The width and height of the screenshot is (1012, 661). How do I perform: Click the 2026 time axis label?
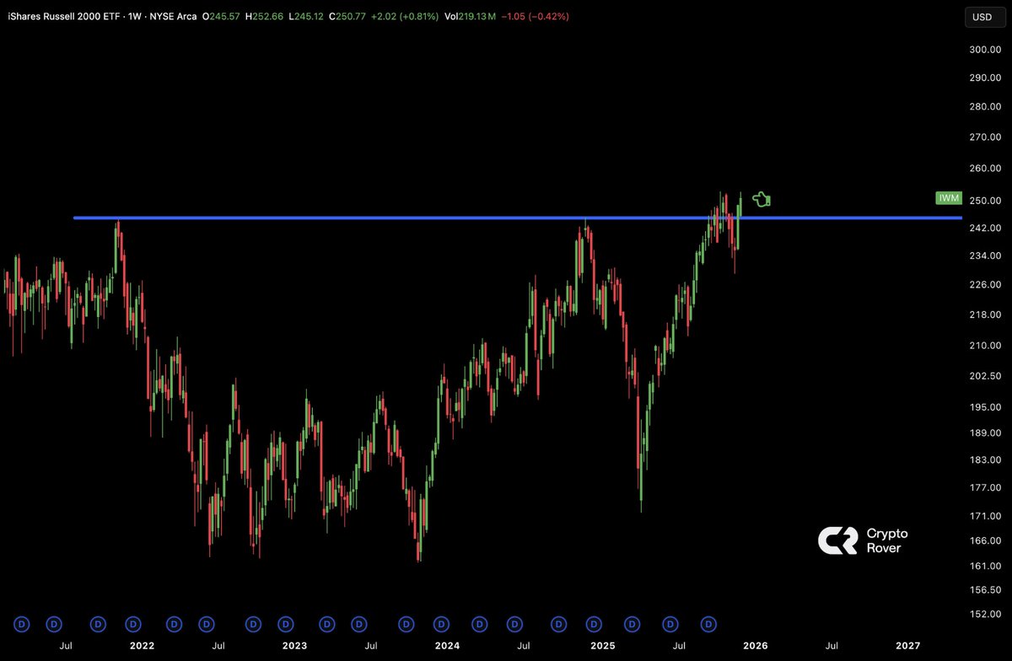tap(755, 646)
